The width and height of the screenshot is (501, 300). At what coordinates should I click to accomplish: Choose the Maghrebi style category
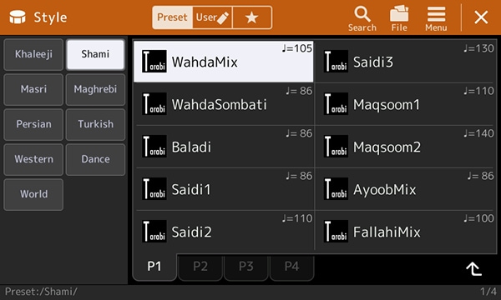pos(95,89)
